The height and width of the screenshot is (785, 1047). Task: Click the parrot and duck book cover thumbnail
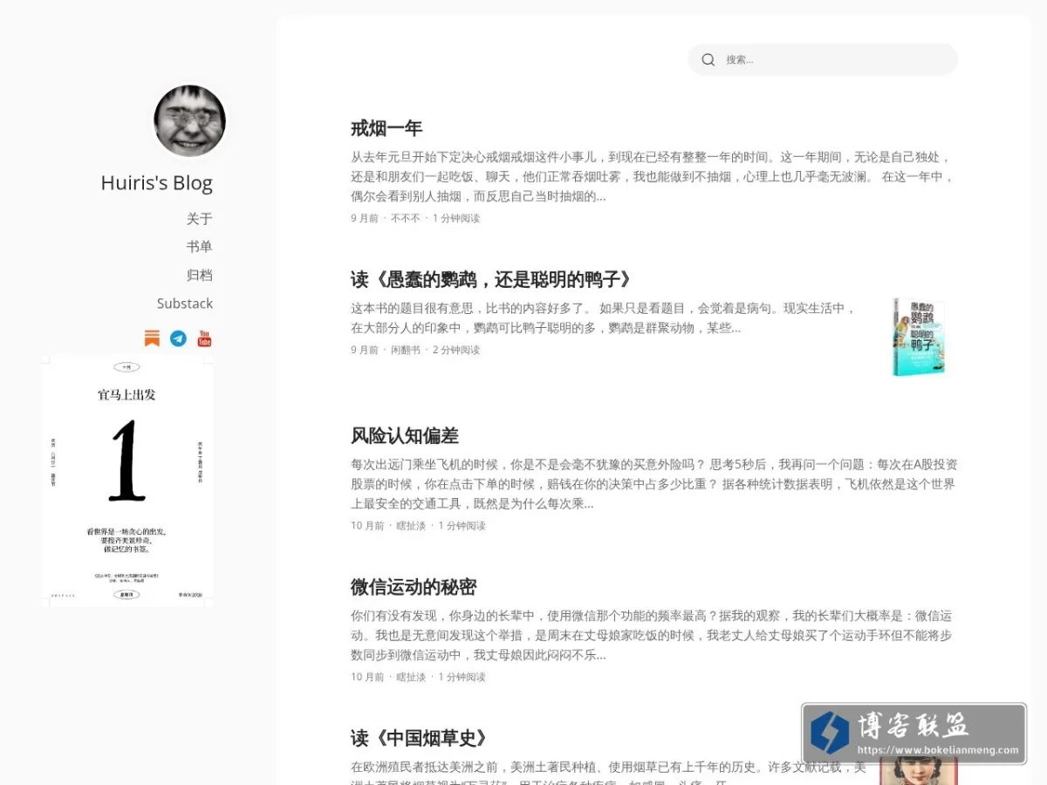coord(918,337)
